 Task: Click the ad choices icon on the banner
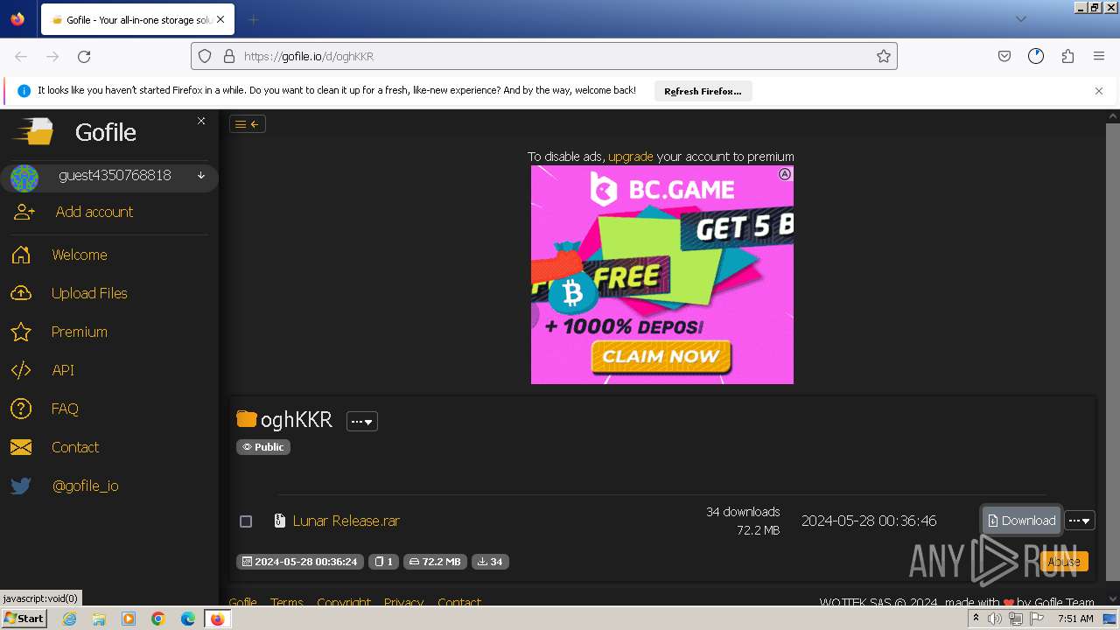coord(785,174)
